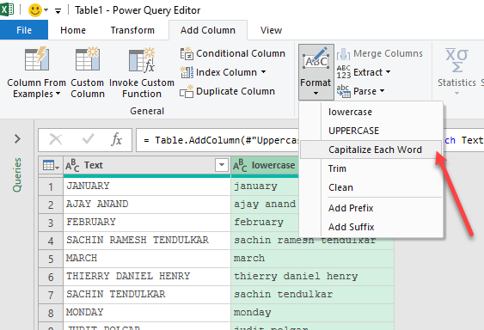Click the fx function icon
This screenshot has height=330, width=484.
point(116,139)
